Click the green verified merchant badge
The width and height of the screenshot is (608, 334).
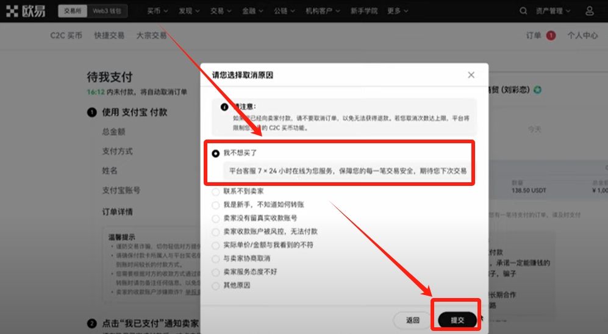coord(537,90)
